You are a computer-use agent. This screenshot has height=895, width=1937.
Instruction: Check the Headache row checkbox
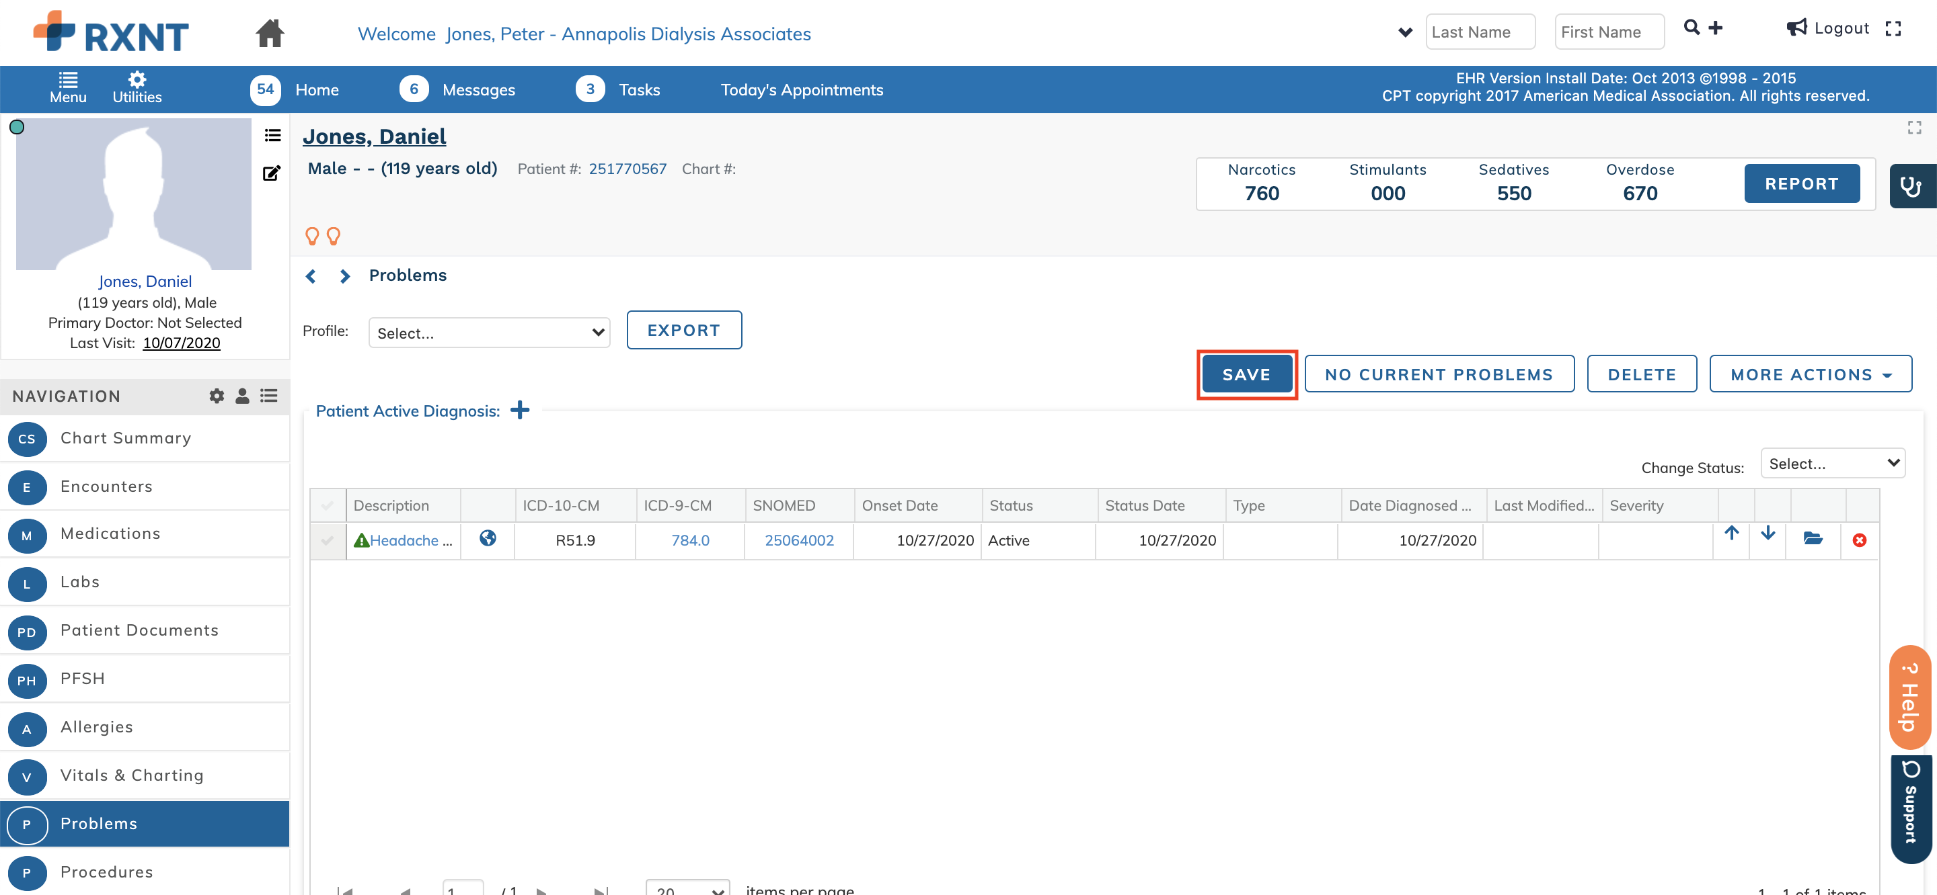point(327,540)
